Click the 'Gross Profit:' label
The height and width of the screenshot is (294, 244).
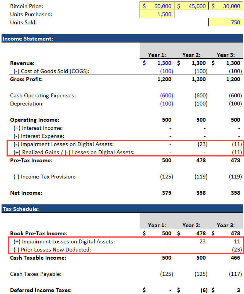(26, 79)
